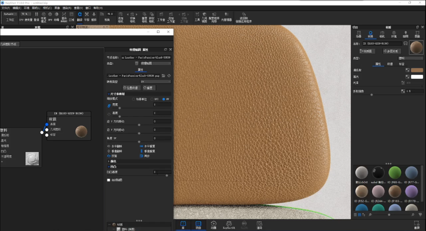The width and height of the screenshot is (426, 231).
Task: Enable Normal Map (法线贴图) checkbox
Action: coord(109,180)
